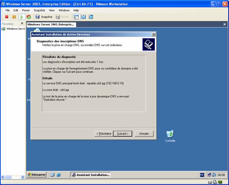Click the "Opération réussie." result text
Screen dimensions: 229x185
(55, 100)
